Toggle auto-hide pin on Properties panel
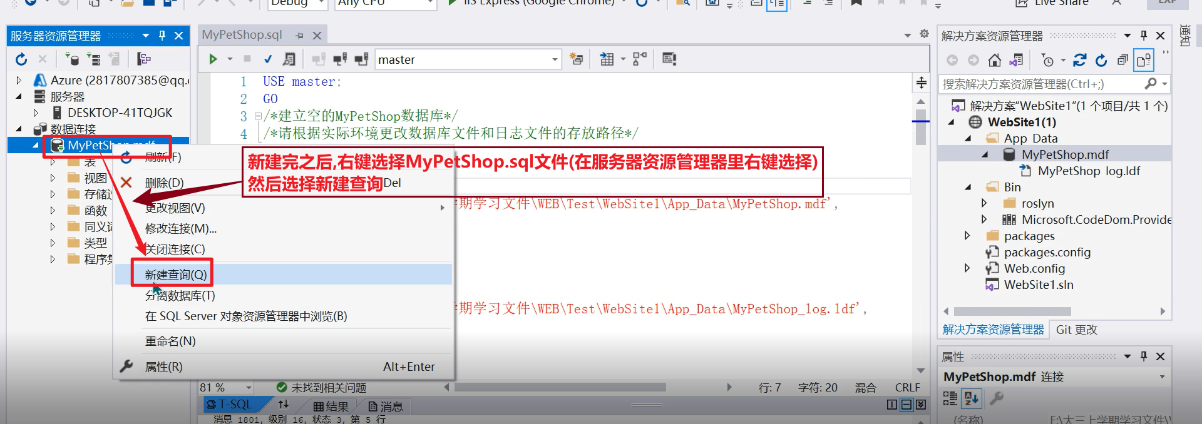 1144,356
